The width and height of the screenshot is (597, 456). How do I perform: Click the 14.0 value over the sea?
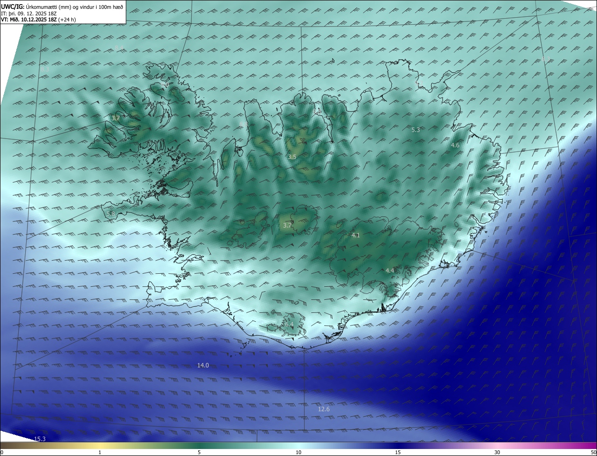tap(203, 366)
